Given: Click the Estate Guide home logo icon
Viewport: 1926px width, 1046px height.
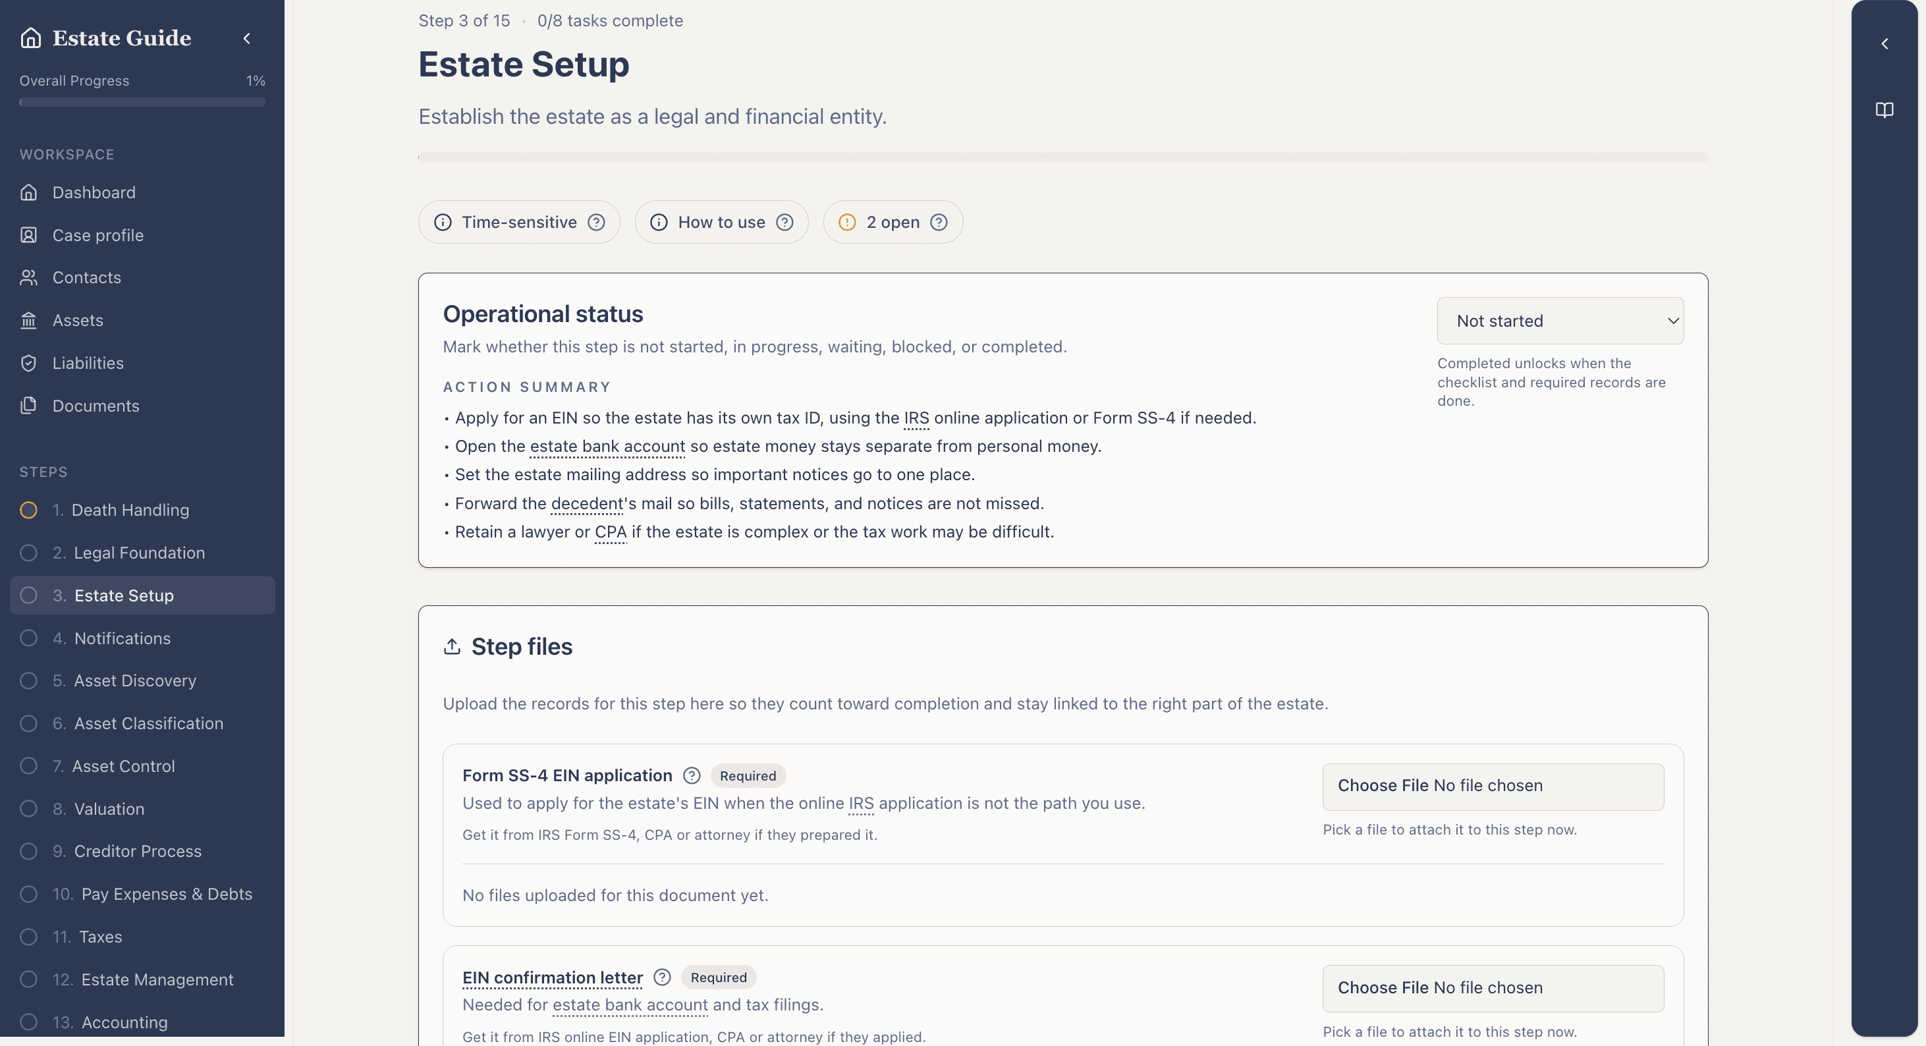Looking at the screenshot, I should [31, 38].
